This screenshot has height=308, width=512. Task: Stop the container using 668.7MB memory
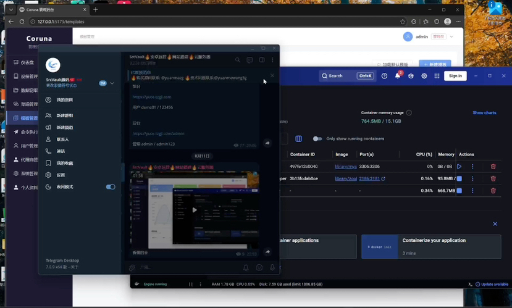point(459,191)
